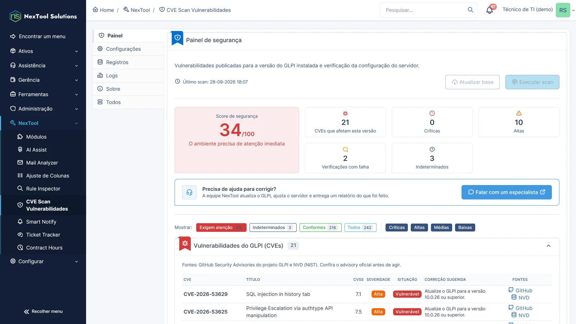
Task: Click the Painel de segurança shield badge
Action: click(x=177, y=38)
